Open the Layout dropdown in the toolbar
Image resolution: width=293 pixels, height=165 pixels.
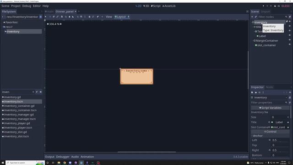[120, 16]
